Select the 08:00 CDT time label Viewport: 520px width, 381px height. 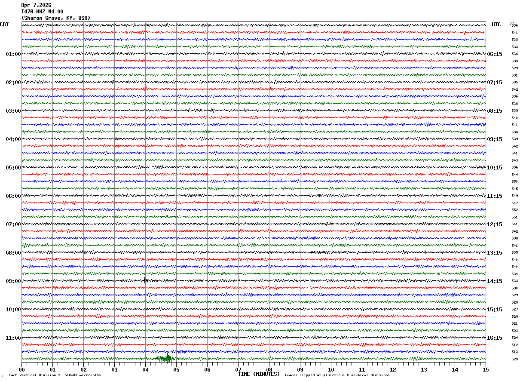point(13,253)
